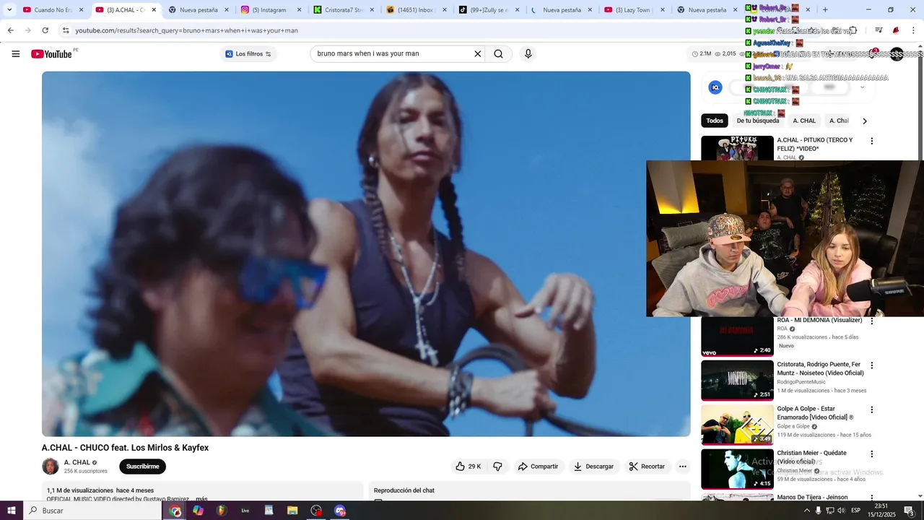Open Windows Start menu
Screen dimensions: 924x520
[12, 511]
